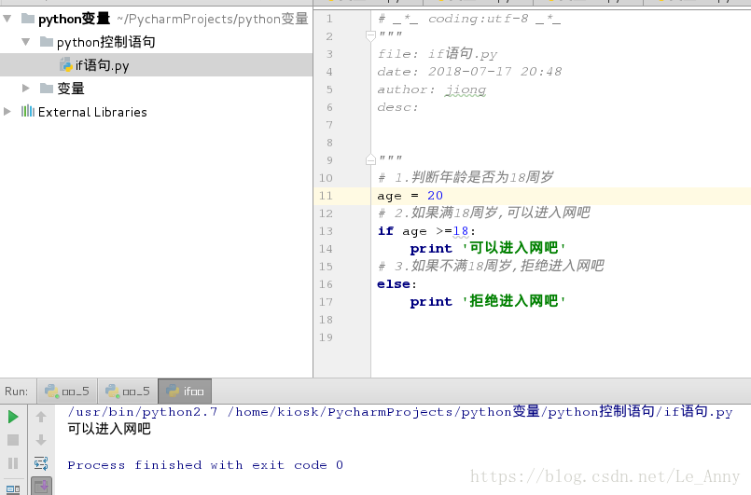Click the coding:utf-8 comment on line 1
The width and height of the screenshot is (751, 495).
(469, 19)
